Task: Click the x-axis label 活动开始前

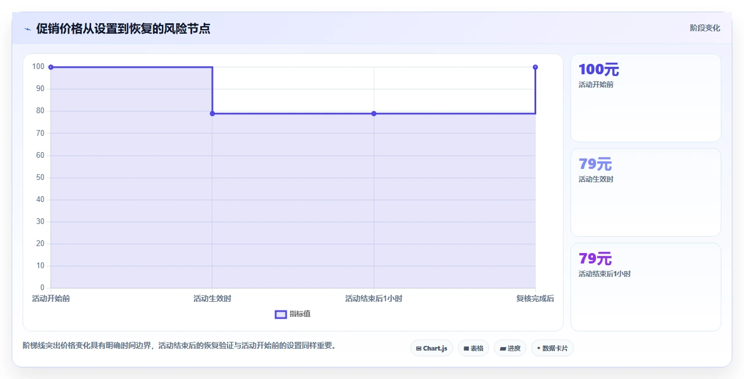Action: 51,298
